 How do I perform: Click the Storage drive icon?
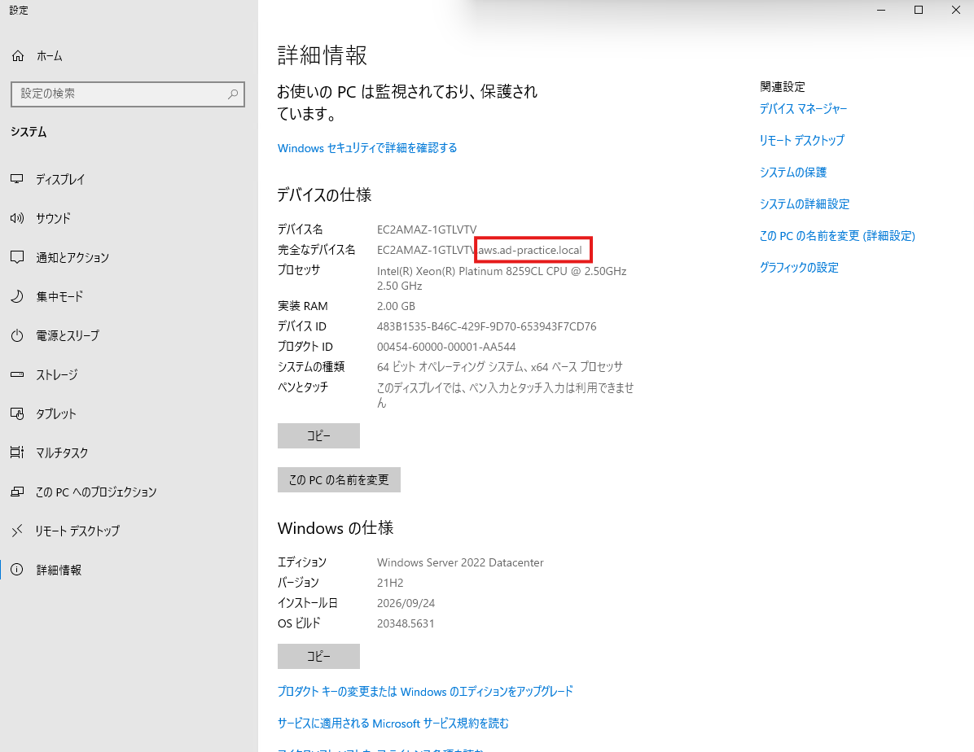coord(17,374)
